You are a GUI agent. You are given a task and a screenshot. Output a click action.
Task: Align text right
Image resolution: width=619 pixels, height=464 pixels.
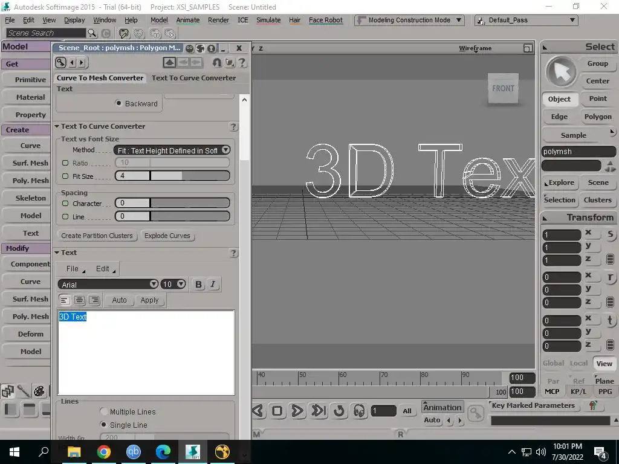coord(94,300)
